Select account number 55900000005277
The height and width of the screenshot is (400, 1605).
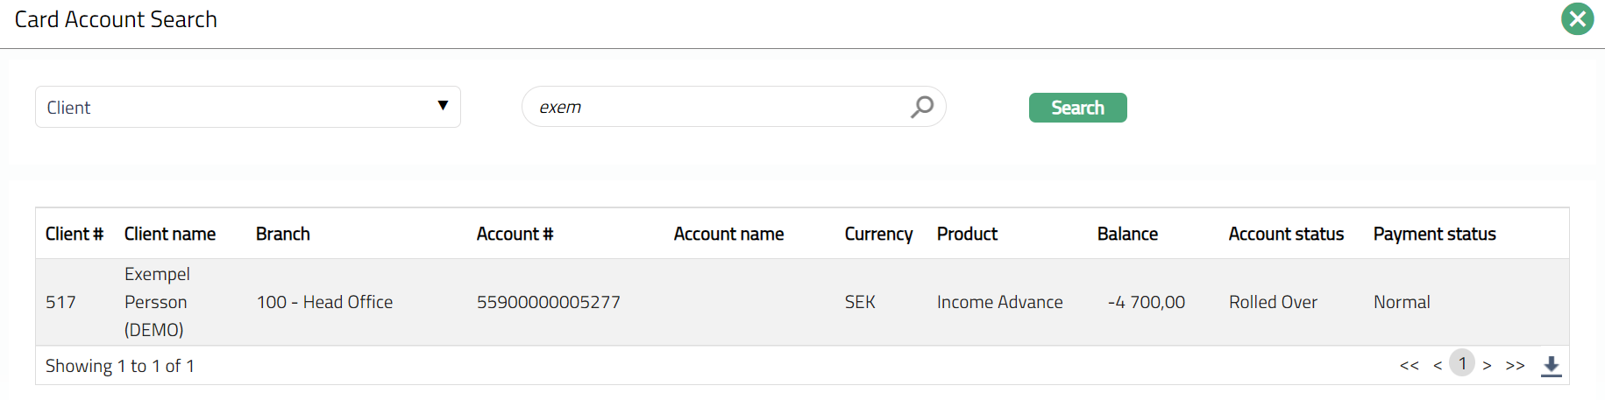click(548, 302)
